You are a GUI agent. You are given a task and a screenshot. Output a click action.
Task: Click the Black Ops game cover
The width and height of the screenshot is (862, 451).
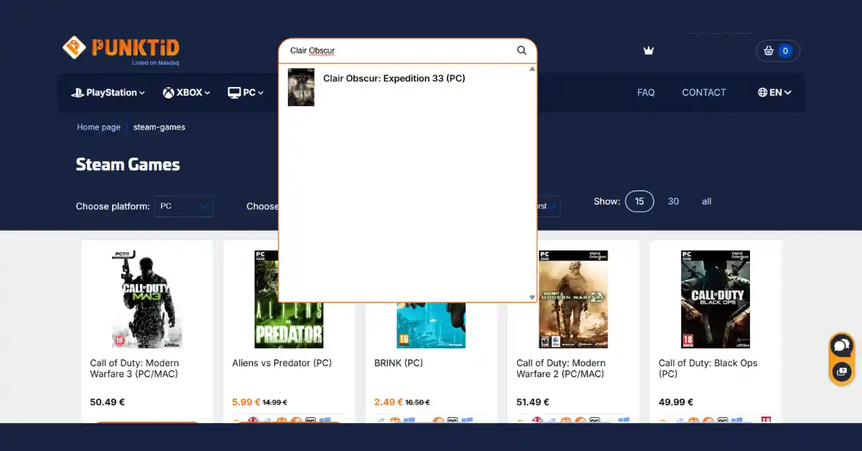715,299
